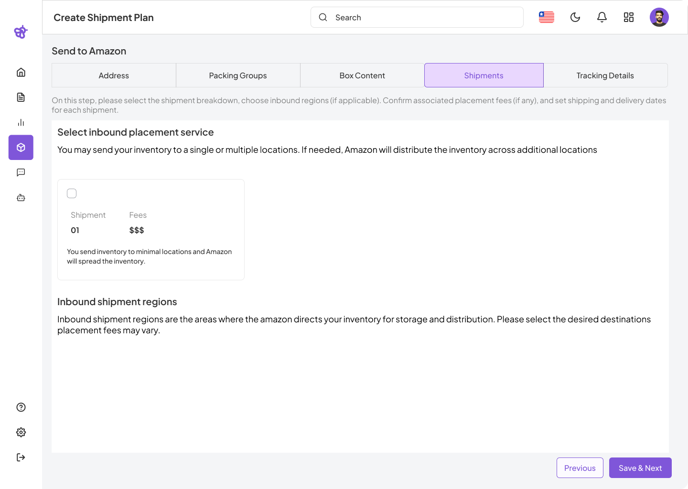The image size is (688, 489).
Task: Switch to the Tracking Details tab
Action: click(605, 75)
